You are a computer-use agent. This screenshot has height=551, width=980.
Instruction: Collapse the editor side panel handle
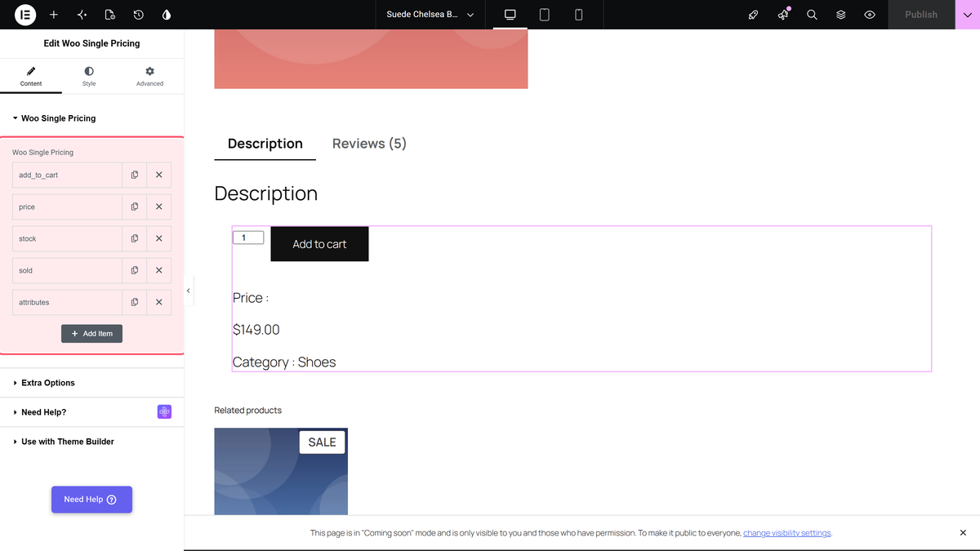coord(189,291)
